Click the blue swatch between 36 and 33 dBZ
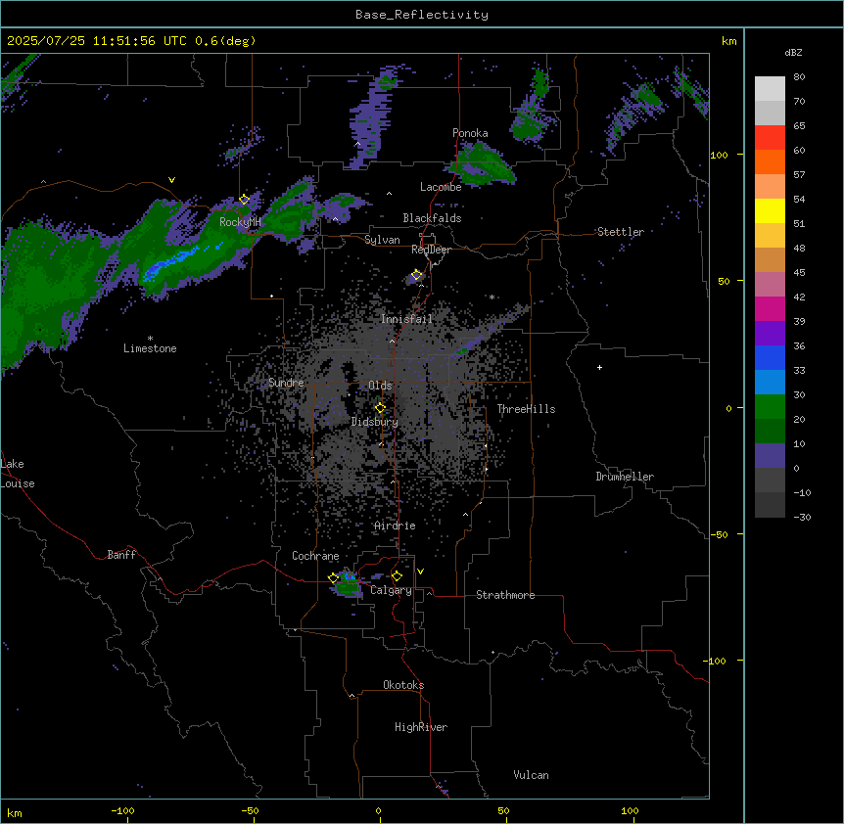844x824 pixels. coord(770,357)
